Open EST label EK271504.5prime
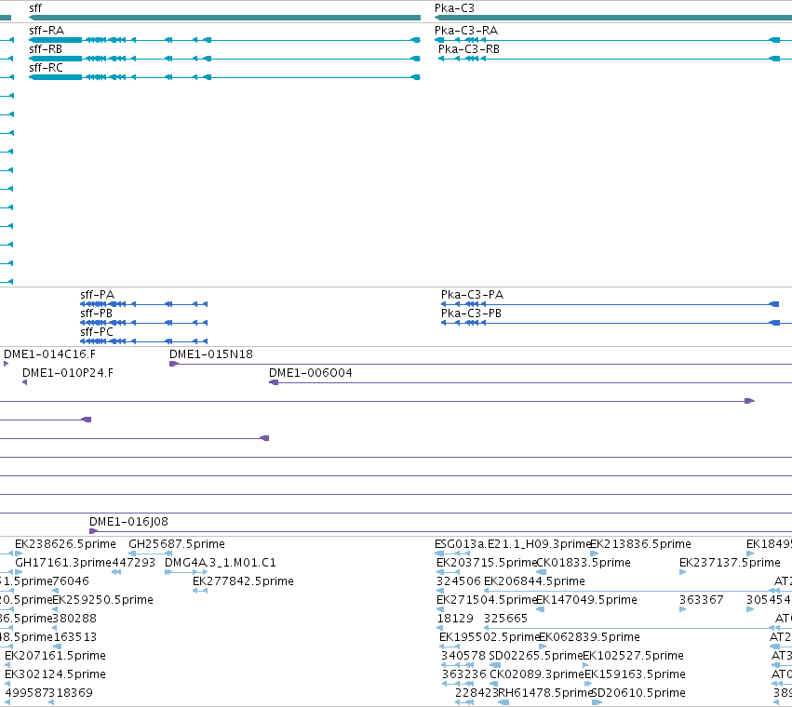792x707 pixels. point(487,600)
